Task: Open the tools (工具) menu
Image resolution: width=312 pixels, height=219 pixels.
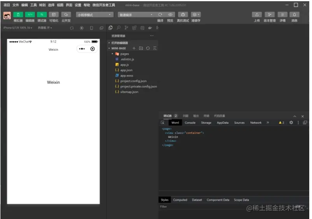Action: pyautogui.click(x=33, y=5)
